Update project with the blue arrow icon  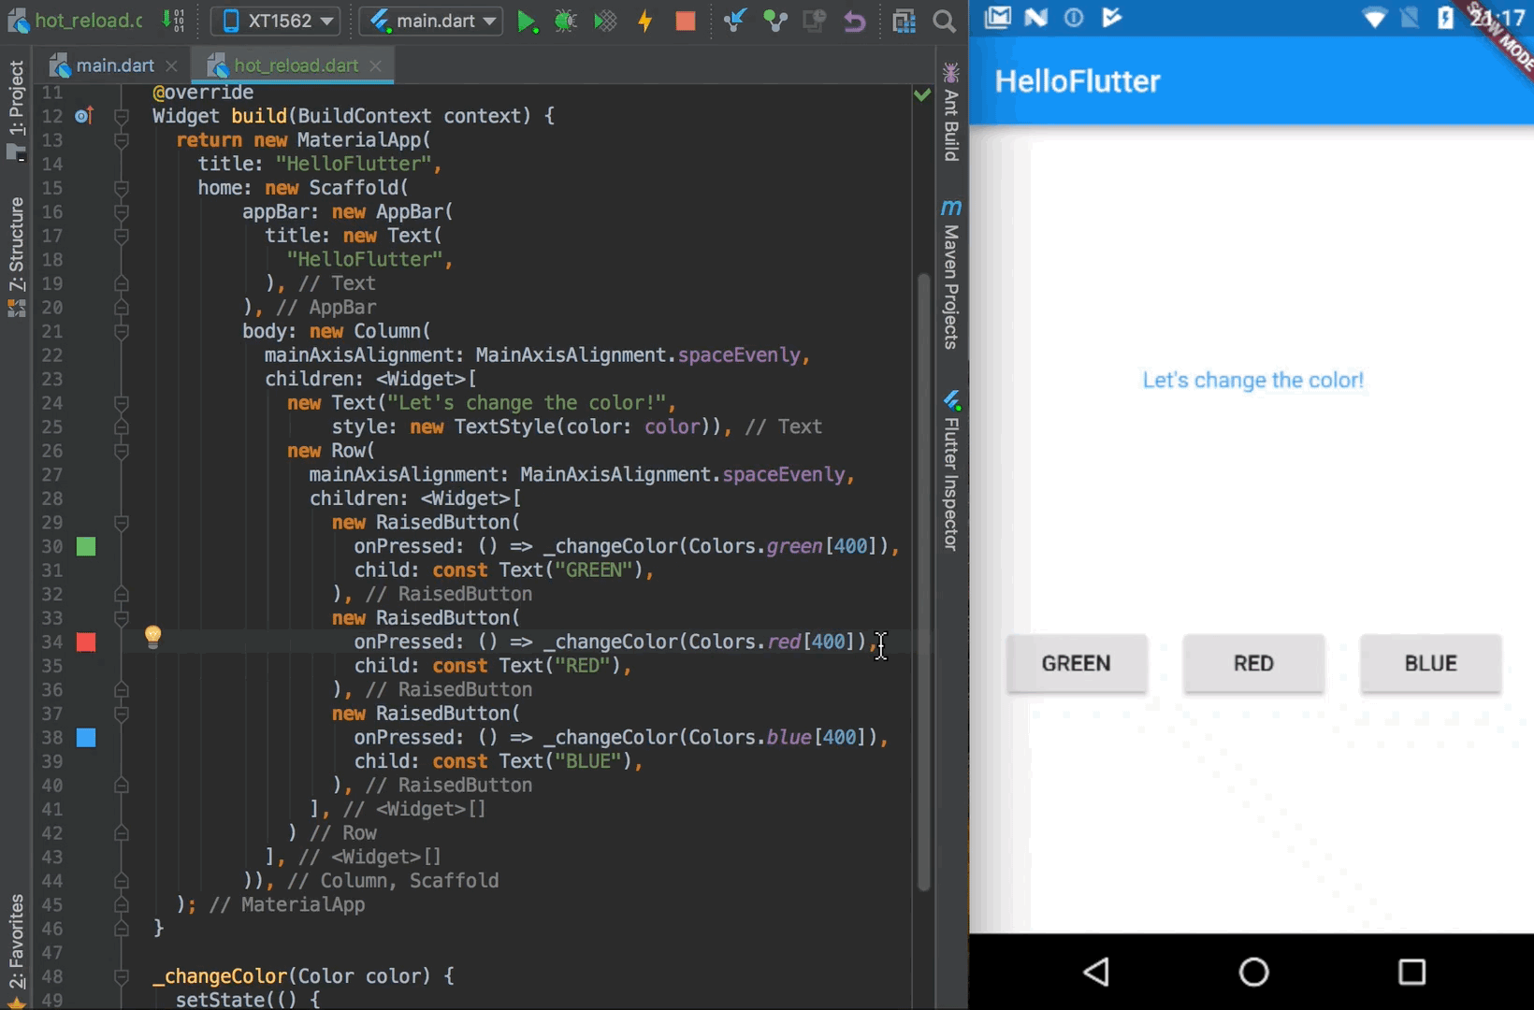[x=735, y=21]
